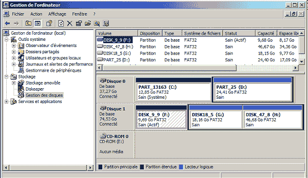This screenshot has height=178, width=308.
Task: Expand Utilisateurs et groupes locaux node
Action: tap(14, 58)
